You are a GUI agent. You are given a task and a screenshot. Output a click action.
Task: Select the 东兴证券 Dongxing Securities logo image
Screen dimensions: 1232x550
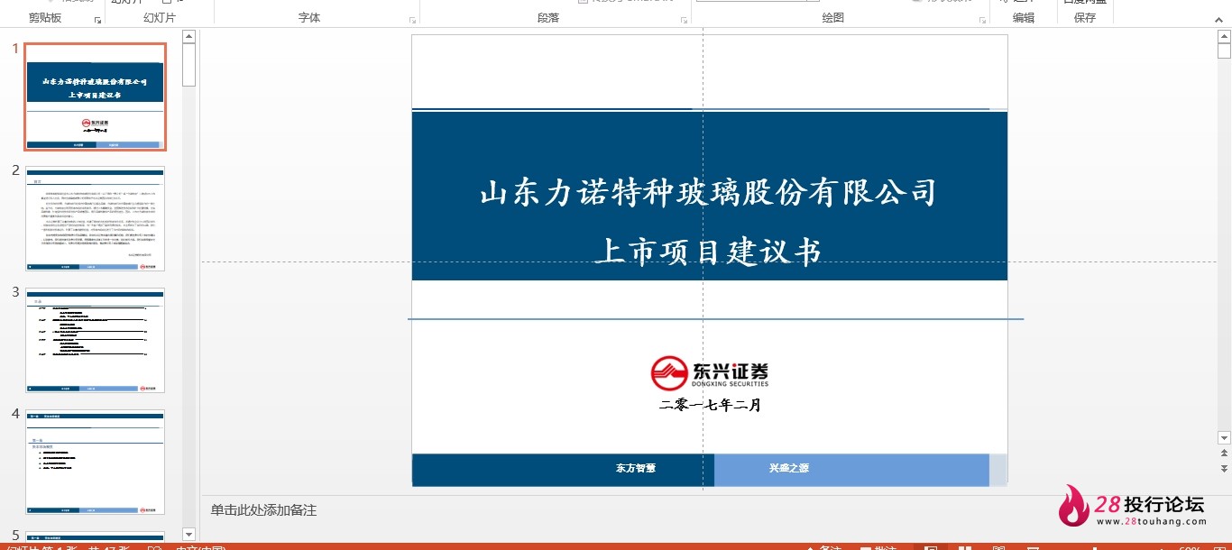pyautogui.click(x=710, y=372)
